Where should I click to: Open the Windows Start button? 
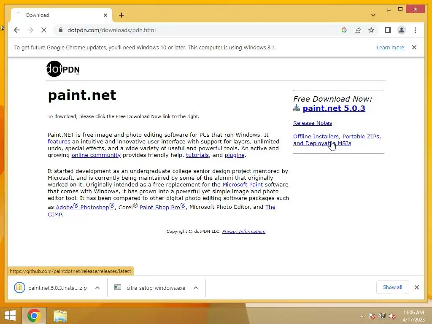click(x=10, y=316)
